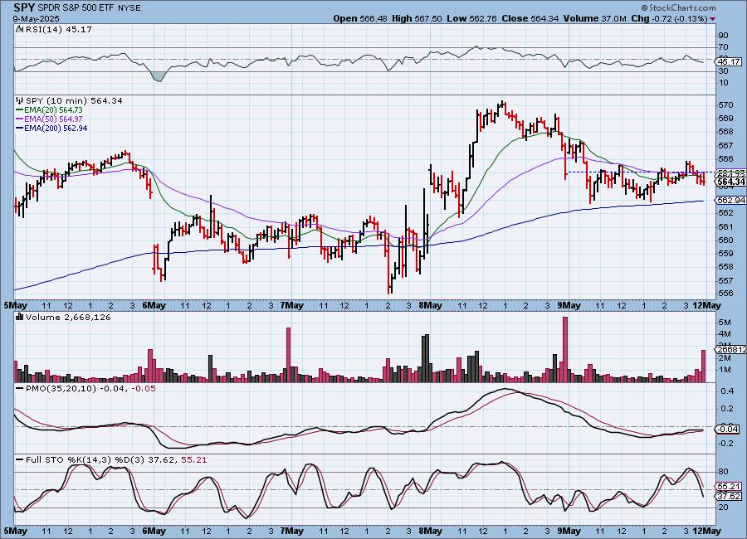
Task: Click the RSI(14) 45.17 panel label
Action: 59,29
